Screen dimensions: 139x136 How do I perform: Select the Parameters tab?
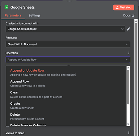pyautogui.click(x=13, y=15)
